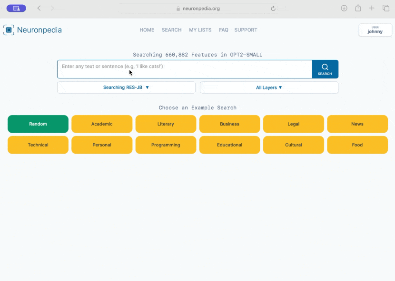Choose the Technical example search

[38, 145]
